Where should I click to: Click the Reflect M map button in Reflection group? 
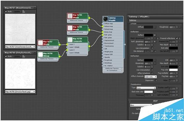pos(155,35)
